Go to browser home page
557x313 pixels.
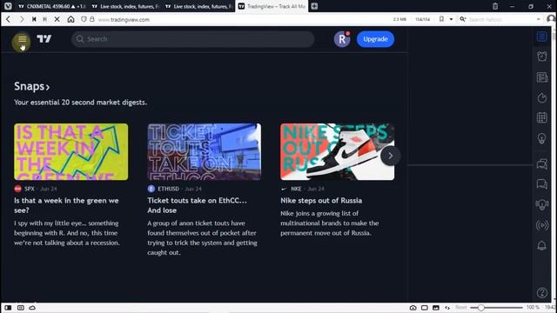pos(70,19)
